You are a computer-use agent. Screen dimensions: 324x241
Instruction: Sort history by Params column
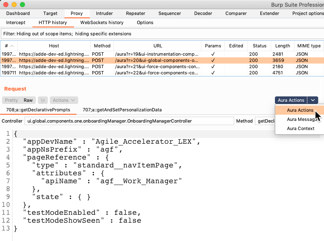(213, 46)
